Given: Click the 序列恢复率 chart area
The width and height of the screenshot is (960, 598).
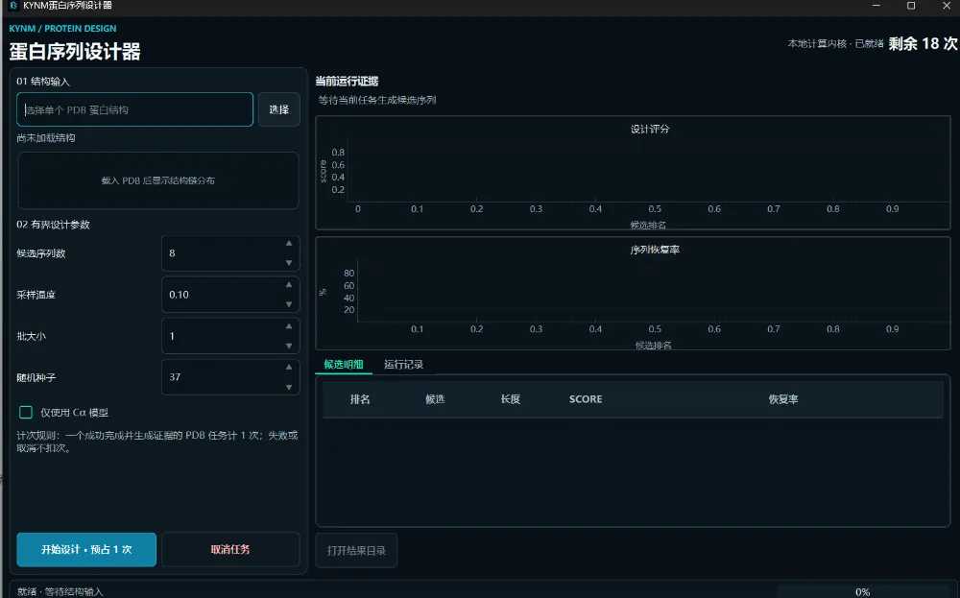Looking at the screenshot, I should [633, 294].
